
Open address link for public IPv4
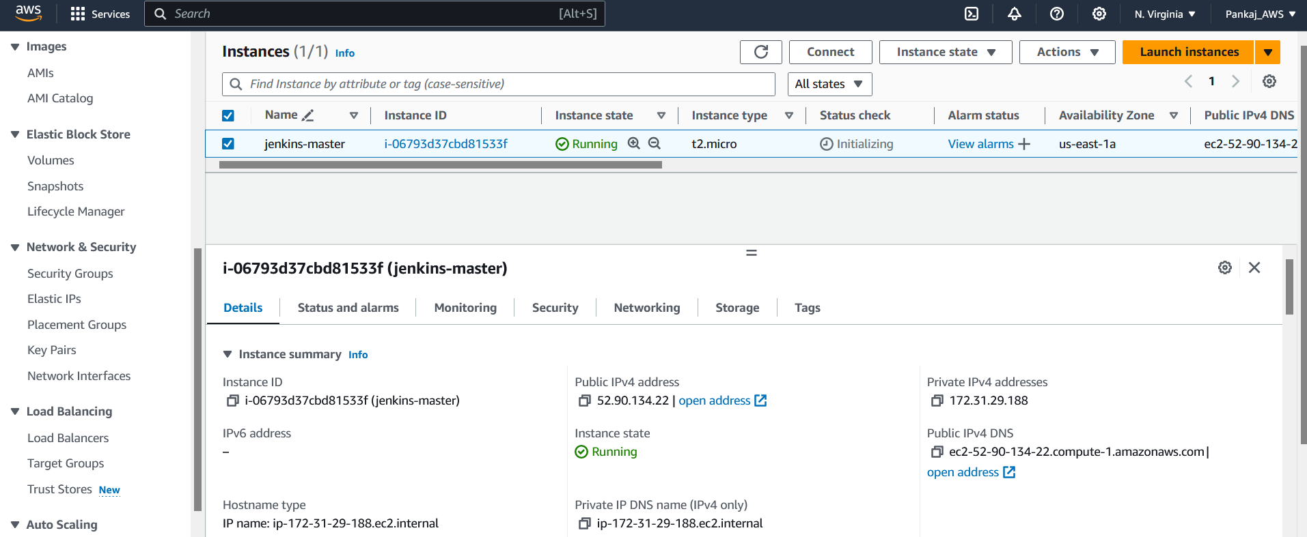click(722, 401)
